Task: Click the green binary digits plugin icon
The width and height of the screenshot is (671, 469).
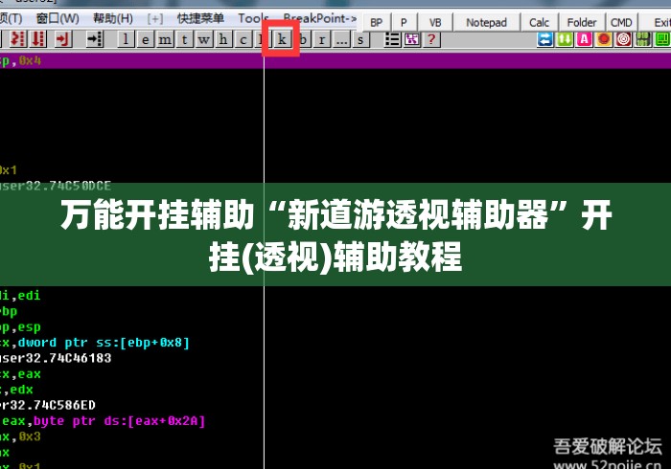Action: (643, 39)
